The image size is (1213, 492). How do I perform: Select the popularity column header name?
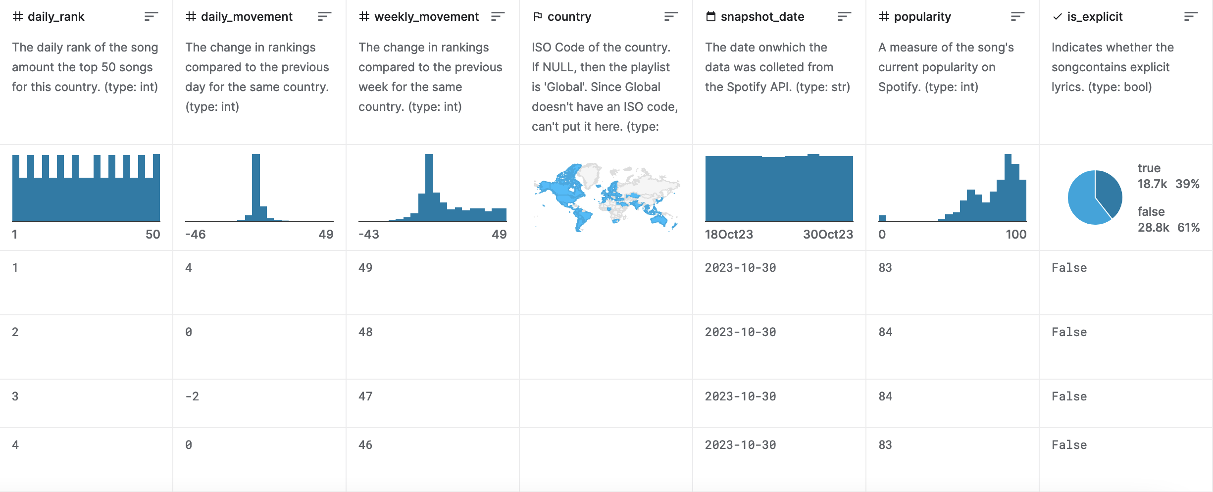(x=922, y=17)
